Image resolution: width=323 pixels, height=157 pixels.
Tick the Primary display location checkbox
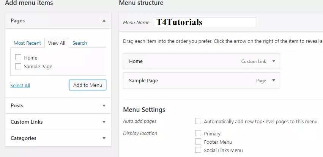coord(198,133)
